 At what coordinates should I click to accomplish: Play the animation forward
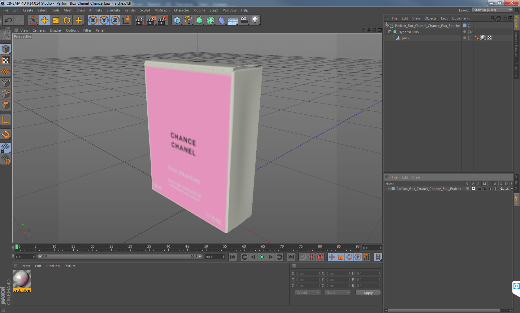[x=262, y=257]
